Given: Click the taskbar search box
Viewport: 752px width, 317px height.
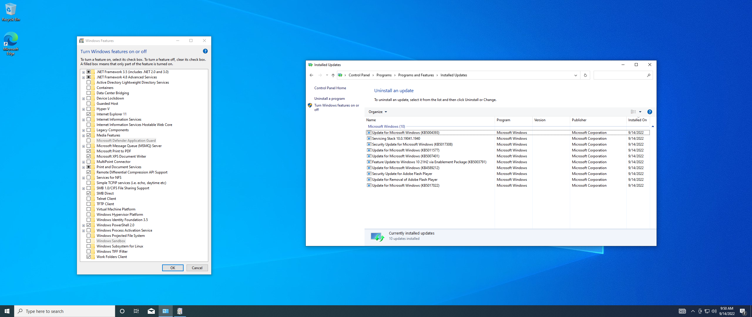Looking at the screenshot, I should point(65,311).
